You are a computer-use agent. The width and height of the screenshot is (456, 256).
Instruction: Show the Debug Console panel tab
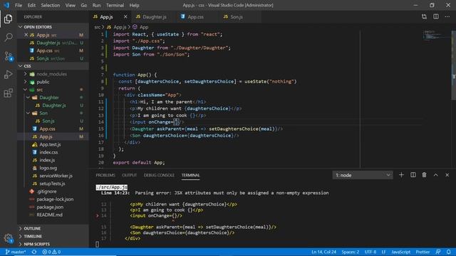pos(159,175)
